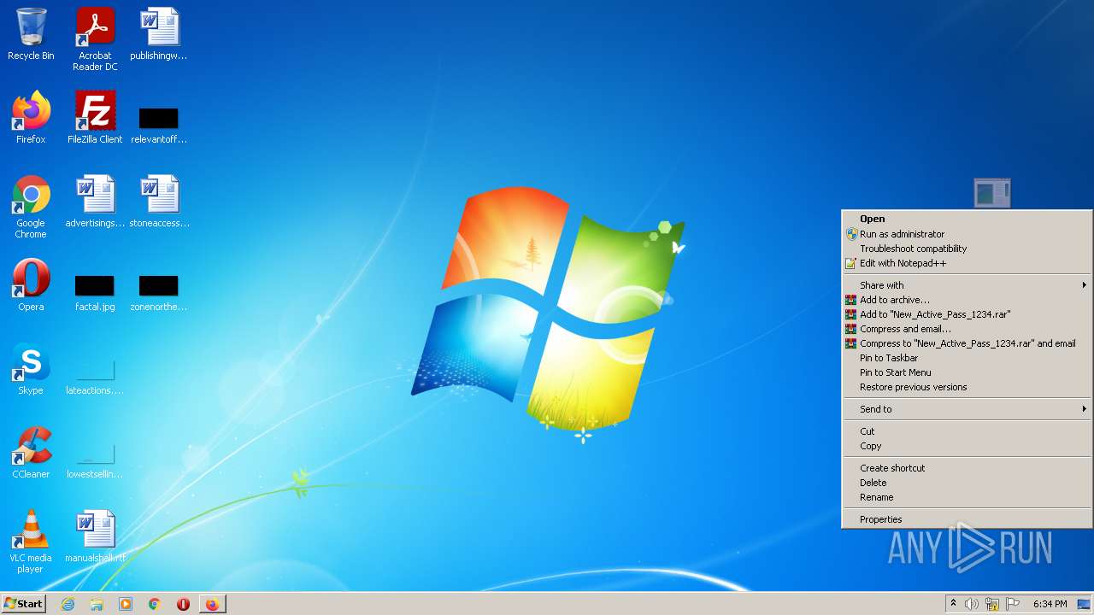Launch the Opera desktop shortcut
The image size is (1094, 615).
tap(31, 285)
